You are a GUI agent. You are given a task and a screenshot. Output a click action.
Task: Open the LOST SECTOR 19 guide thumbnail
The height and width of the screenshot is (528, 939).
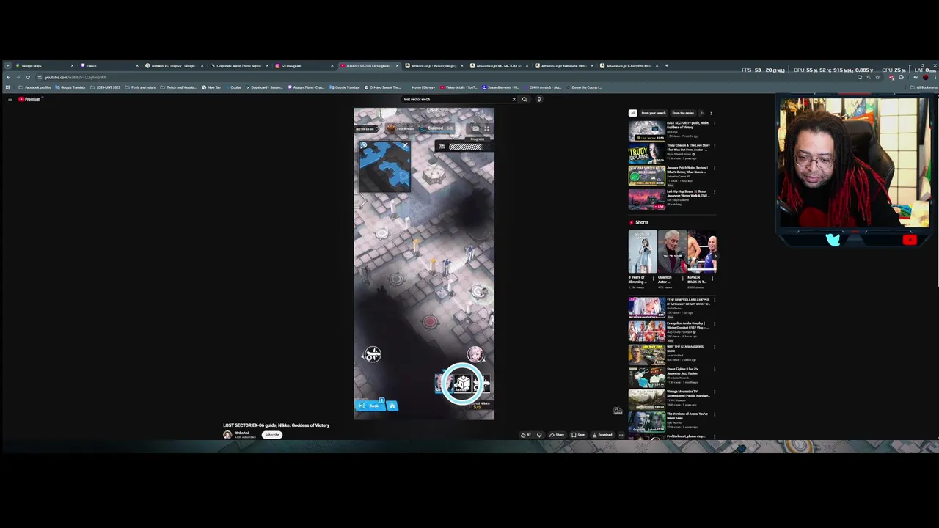coord(646,131)
